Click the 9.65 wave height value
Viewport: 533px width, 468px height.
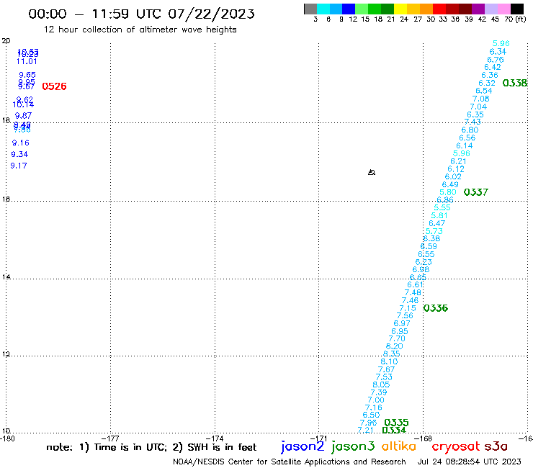(27, 75)
